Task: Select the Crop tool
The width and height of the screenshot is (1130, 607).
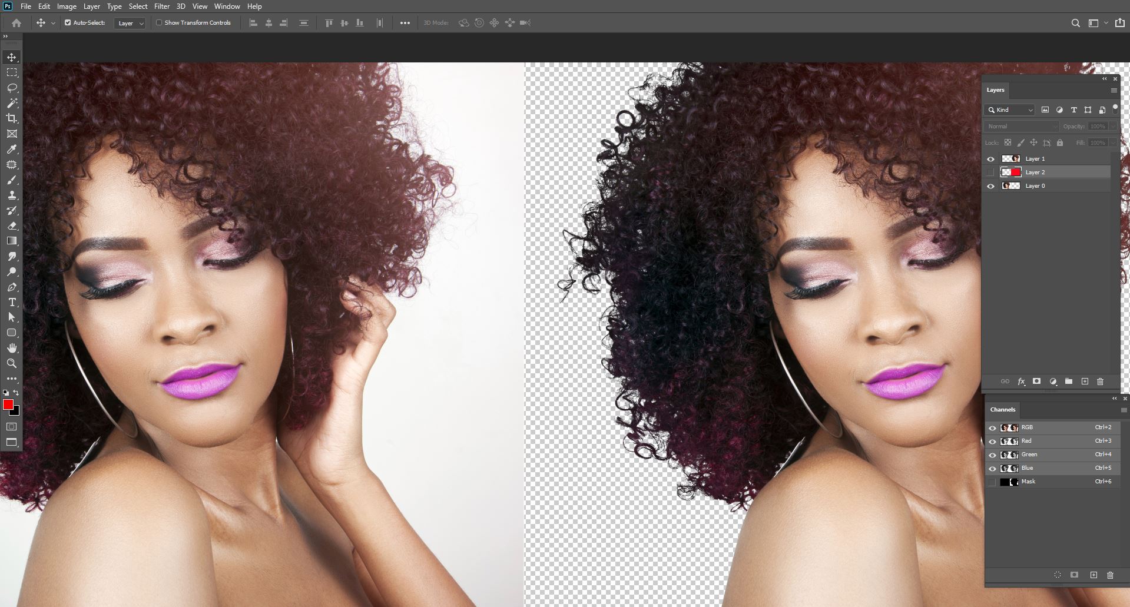Action: pos(12,118)
